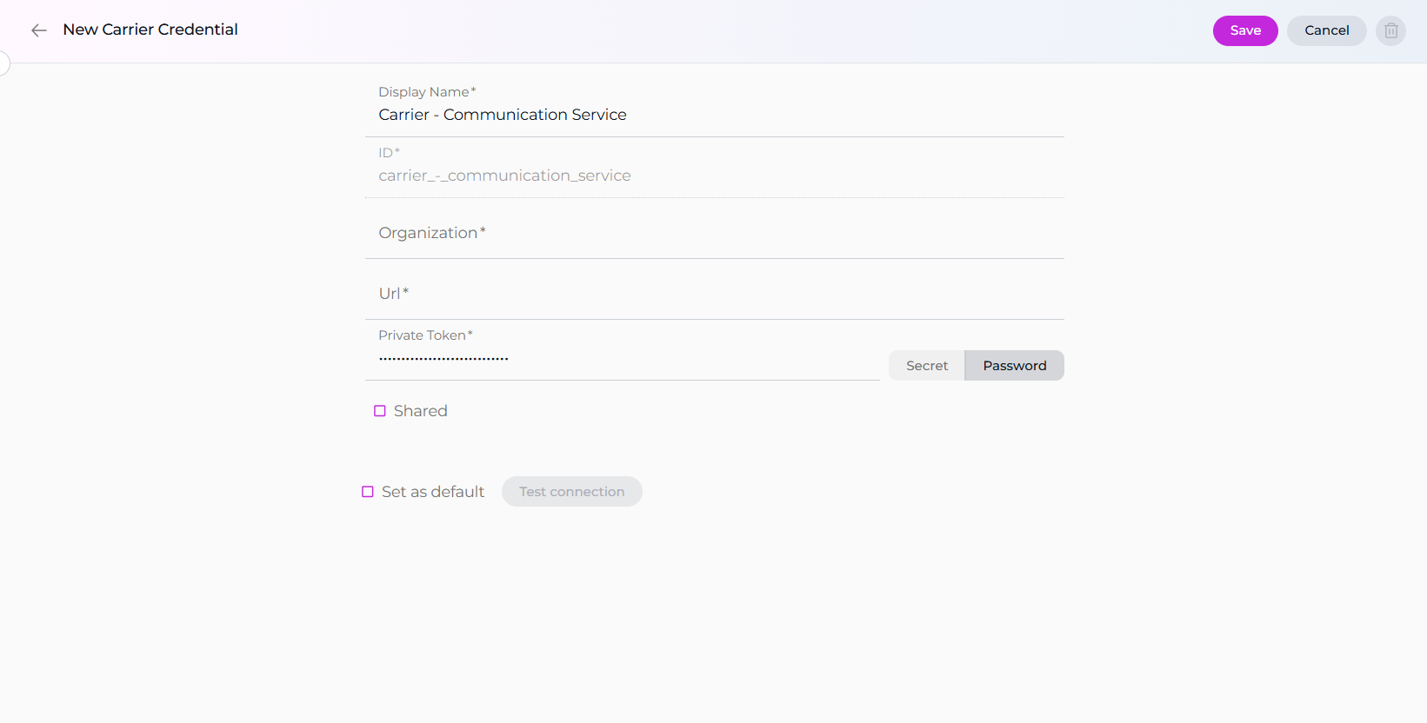
Task: Go back using the left arrow icon
Action: (x=38, y=30)
